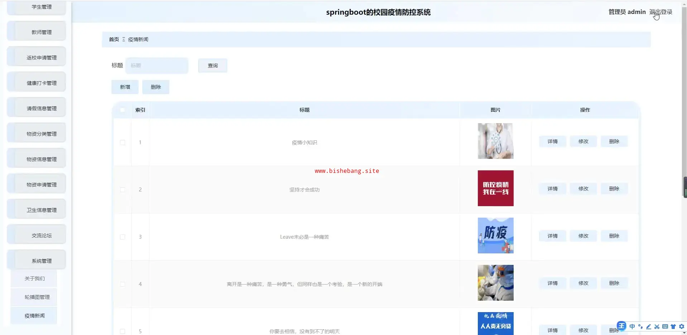
Task: Open the blue 防疫 thumbnail in row 3
Action: [x=496, y=236]
